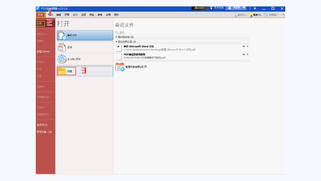Screen dimensions: 321x181
Task: Click the PDF editor app logo icon
Action: click(x=38, y=8)
